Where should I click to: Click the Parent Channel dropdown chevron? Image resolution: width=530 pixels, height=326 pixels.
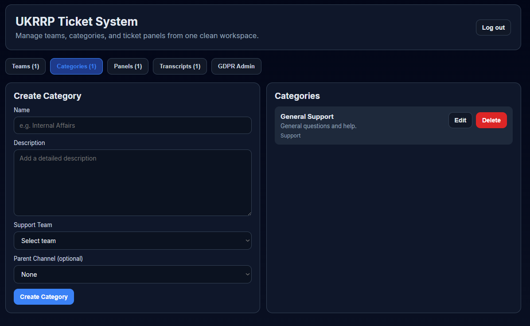click(247, 274)
